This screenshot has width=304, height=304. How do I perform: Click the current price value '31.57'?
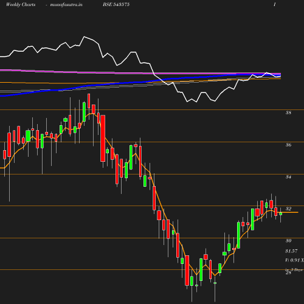pyautogui.click(x=291, y=251)
